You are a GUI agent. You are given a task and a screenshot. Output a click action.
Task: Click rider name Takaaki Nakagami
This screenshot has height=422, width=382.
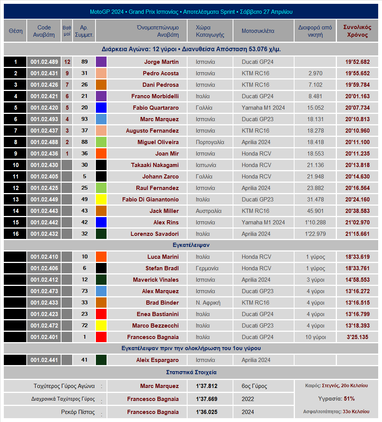point(155,165)
